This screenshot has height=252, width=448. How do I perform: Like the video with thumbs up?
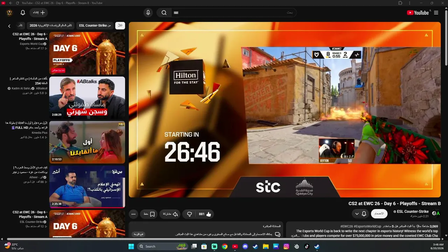[204, 214]
